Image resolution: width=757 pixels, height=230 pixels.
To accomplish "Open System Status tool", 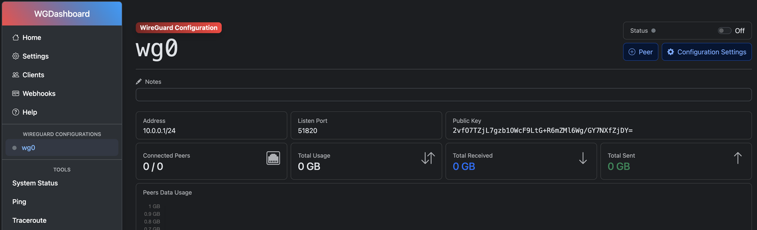I will point(62,183).
